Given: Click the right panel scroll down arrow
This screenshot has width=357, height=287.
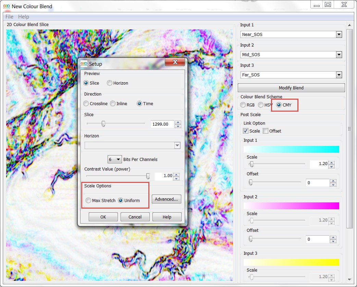Looking at the screenshot, I should point(349,279).
